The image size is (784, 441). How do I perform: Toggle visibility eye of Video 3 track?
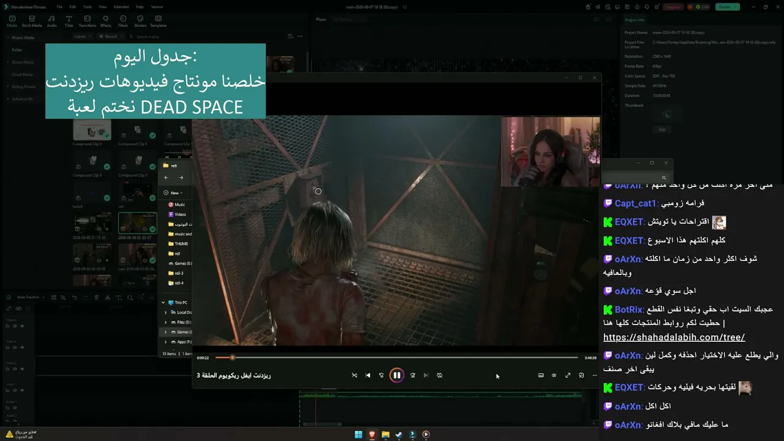coord(22,347)
